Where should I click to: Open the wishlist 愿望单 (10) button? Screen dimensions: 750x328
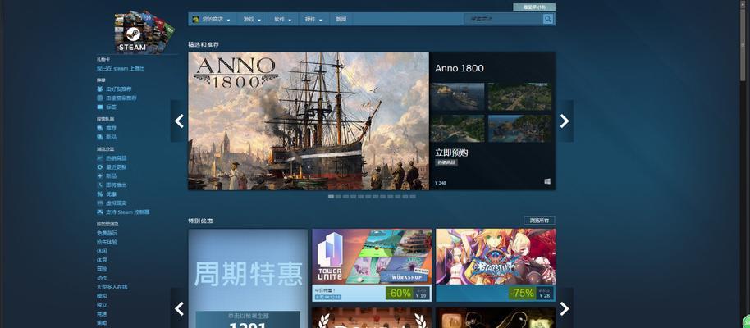(534, 7)
